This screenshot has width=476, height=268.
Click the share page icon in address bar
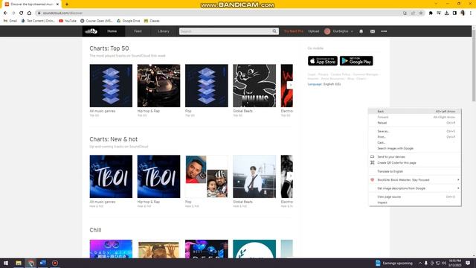point(413,13)
